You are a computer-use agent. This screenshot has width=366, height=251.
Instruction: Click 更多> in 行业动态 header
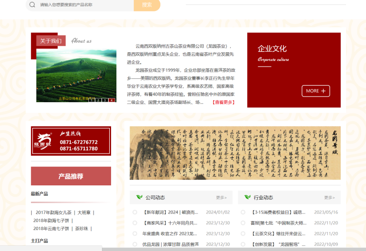(329, 198)
